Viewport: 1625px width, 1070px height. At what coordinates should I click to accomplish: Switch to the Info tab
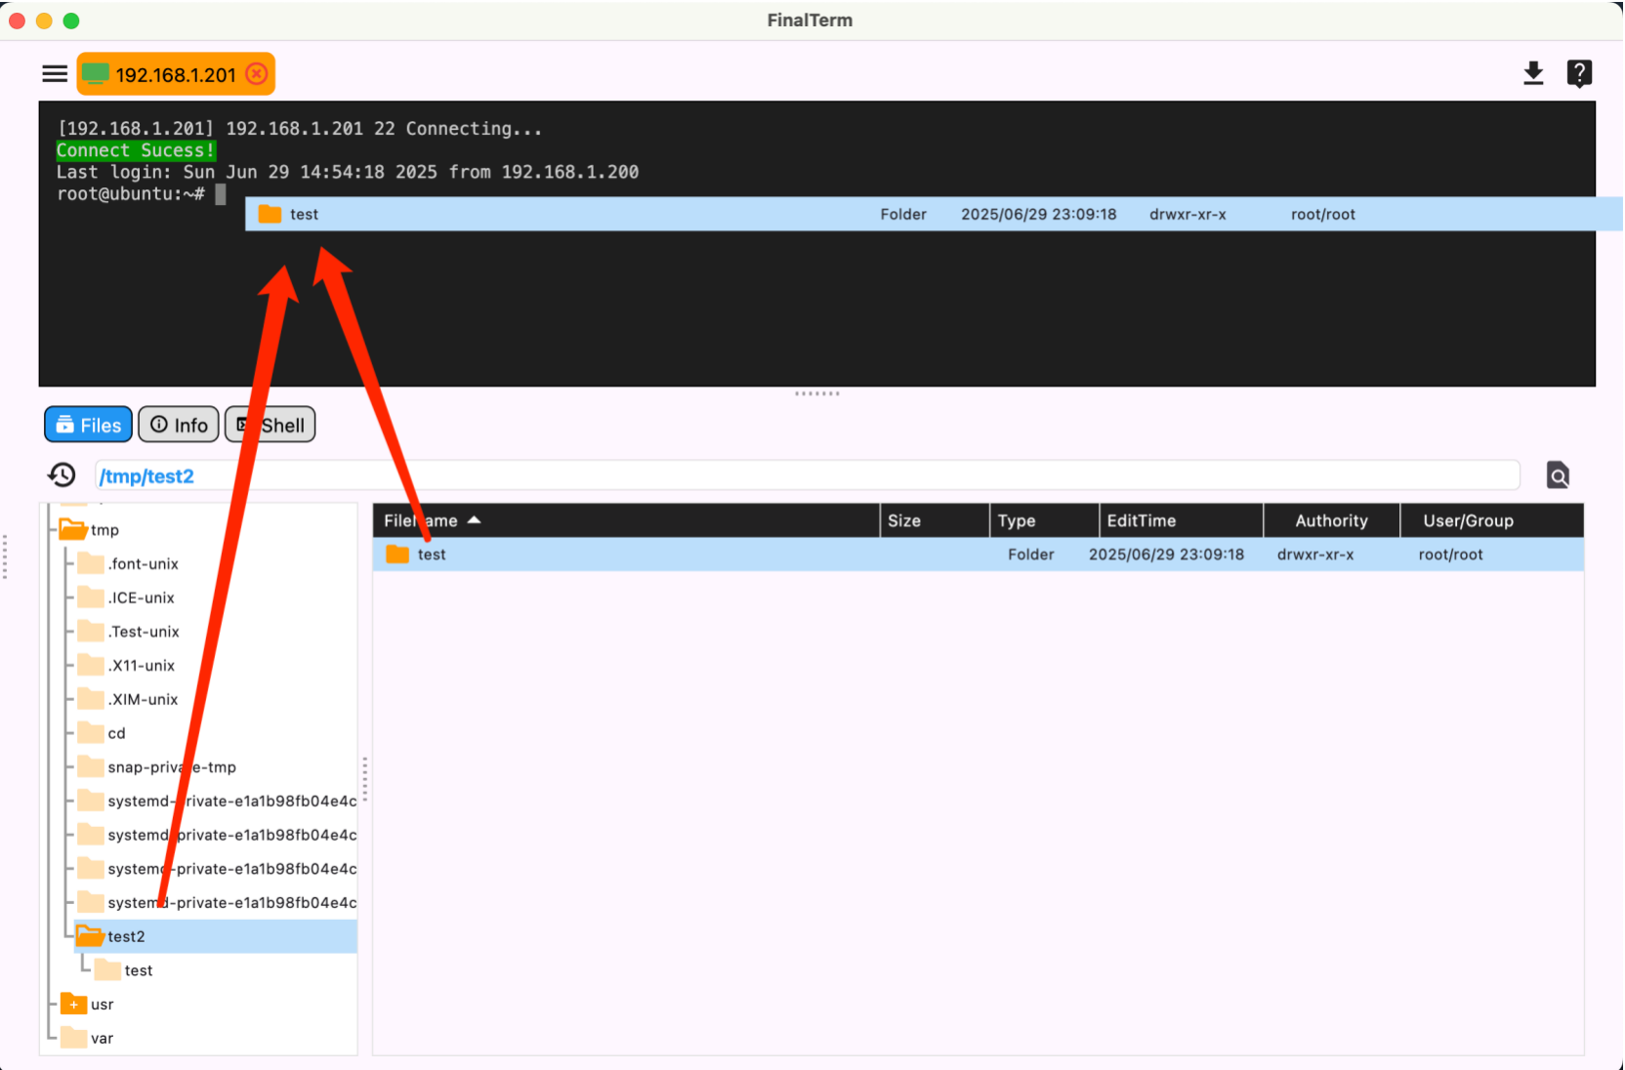[179, 425]
